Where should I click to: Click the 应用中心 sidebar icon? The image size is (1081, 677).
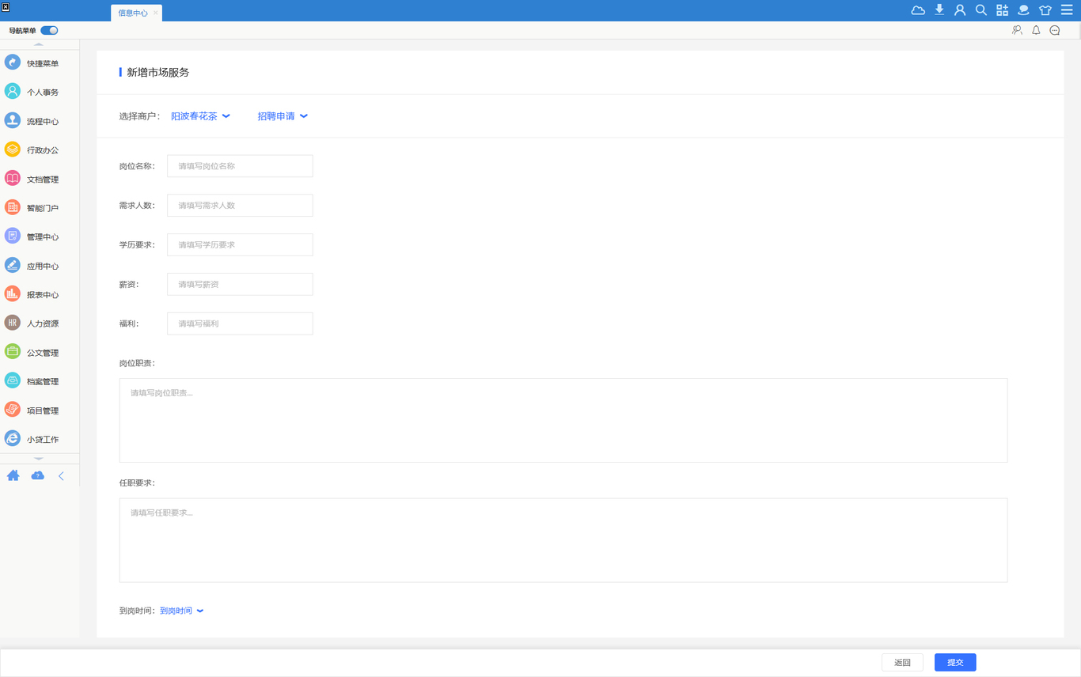click(x=13, y=266)
